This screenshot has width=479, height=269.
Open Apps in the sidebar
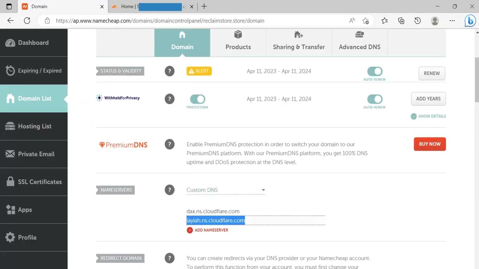34,210
